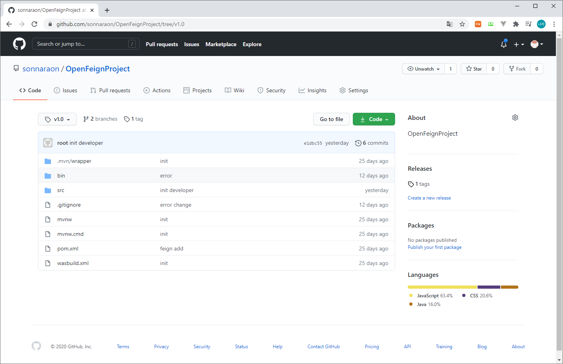Click the Contact GitHub footer link
The image size is (563, 364).
(x=324, y=347)
